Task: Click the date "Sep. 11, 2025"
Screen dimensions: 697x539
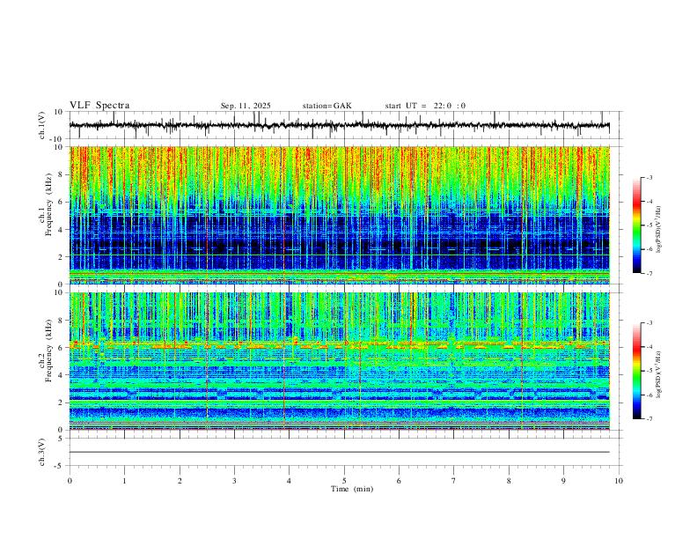Action: (x=246, y=106)
